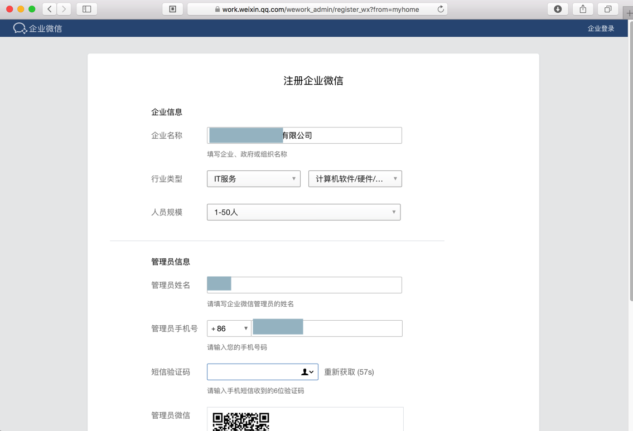The image size is (633, 431).
Task: Click the Safari back navigation arrow
Action: point(50,9)
